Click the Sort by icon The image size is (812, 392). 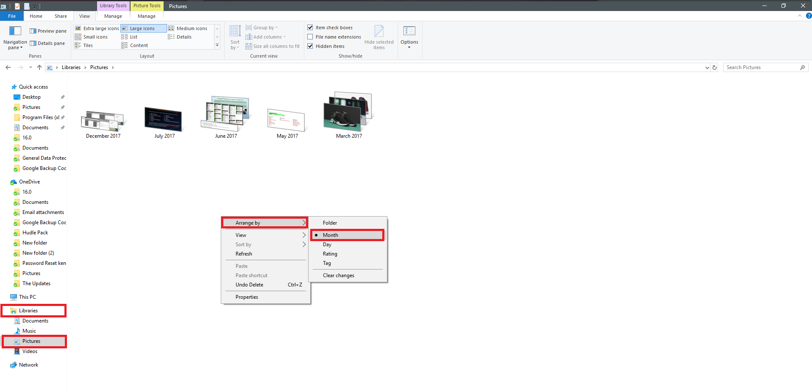(235, 31)
